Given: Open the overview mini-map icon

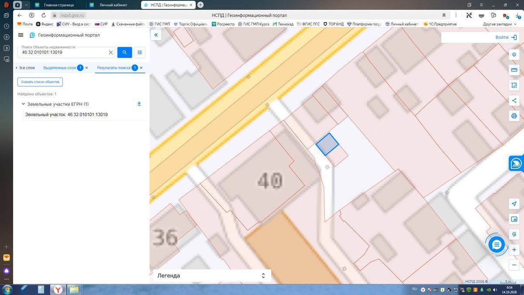Looking at the screenshot, I should [x=514, y=219].
